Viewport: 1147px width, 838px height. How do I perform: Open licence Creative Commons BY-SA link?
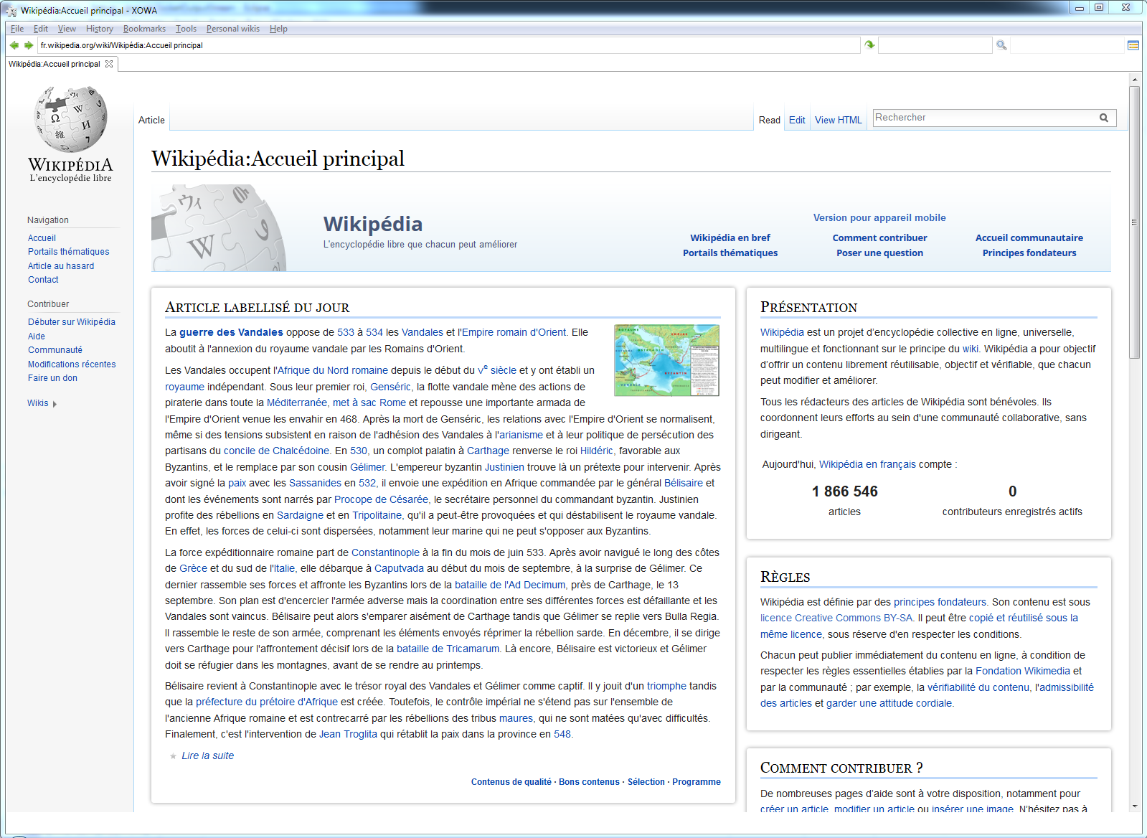pyautogui.click(x=836, y=618)
